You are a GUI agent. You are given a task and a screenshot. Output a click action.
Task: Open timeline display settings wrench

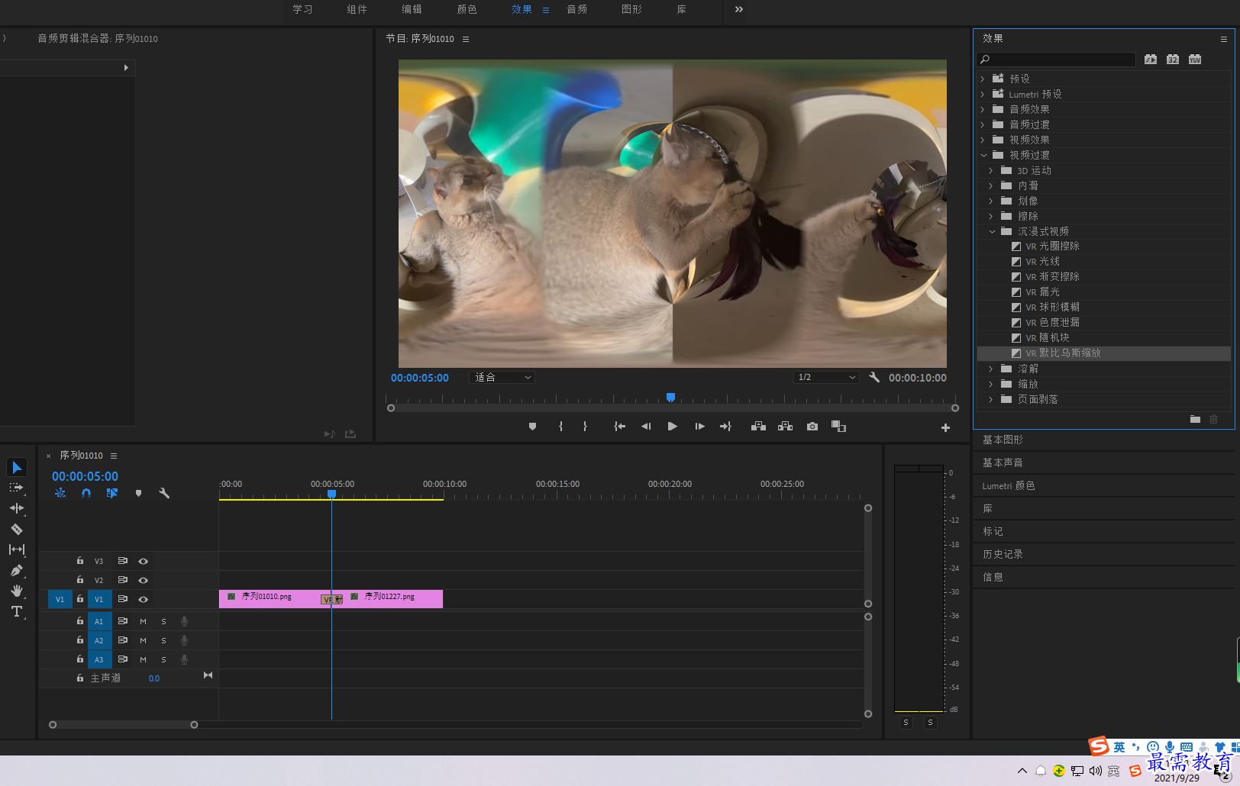pos(163,493)
